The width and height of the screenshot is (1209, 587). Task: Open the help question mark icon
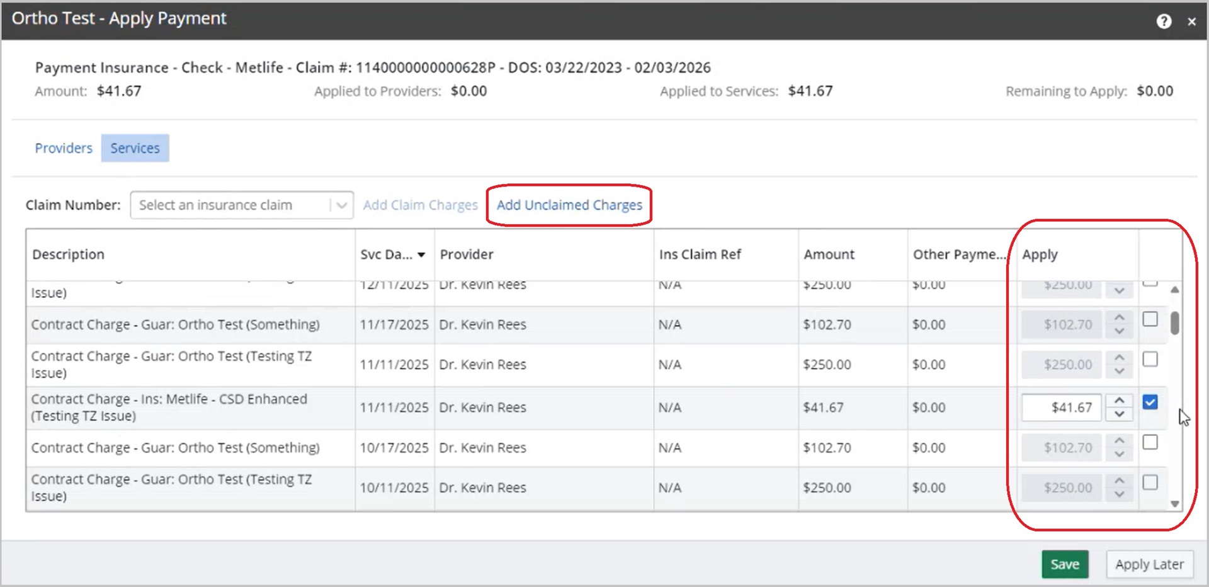(x=1164, y=21)
